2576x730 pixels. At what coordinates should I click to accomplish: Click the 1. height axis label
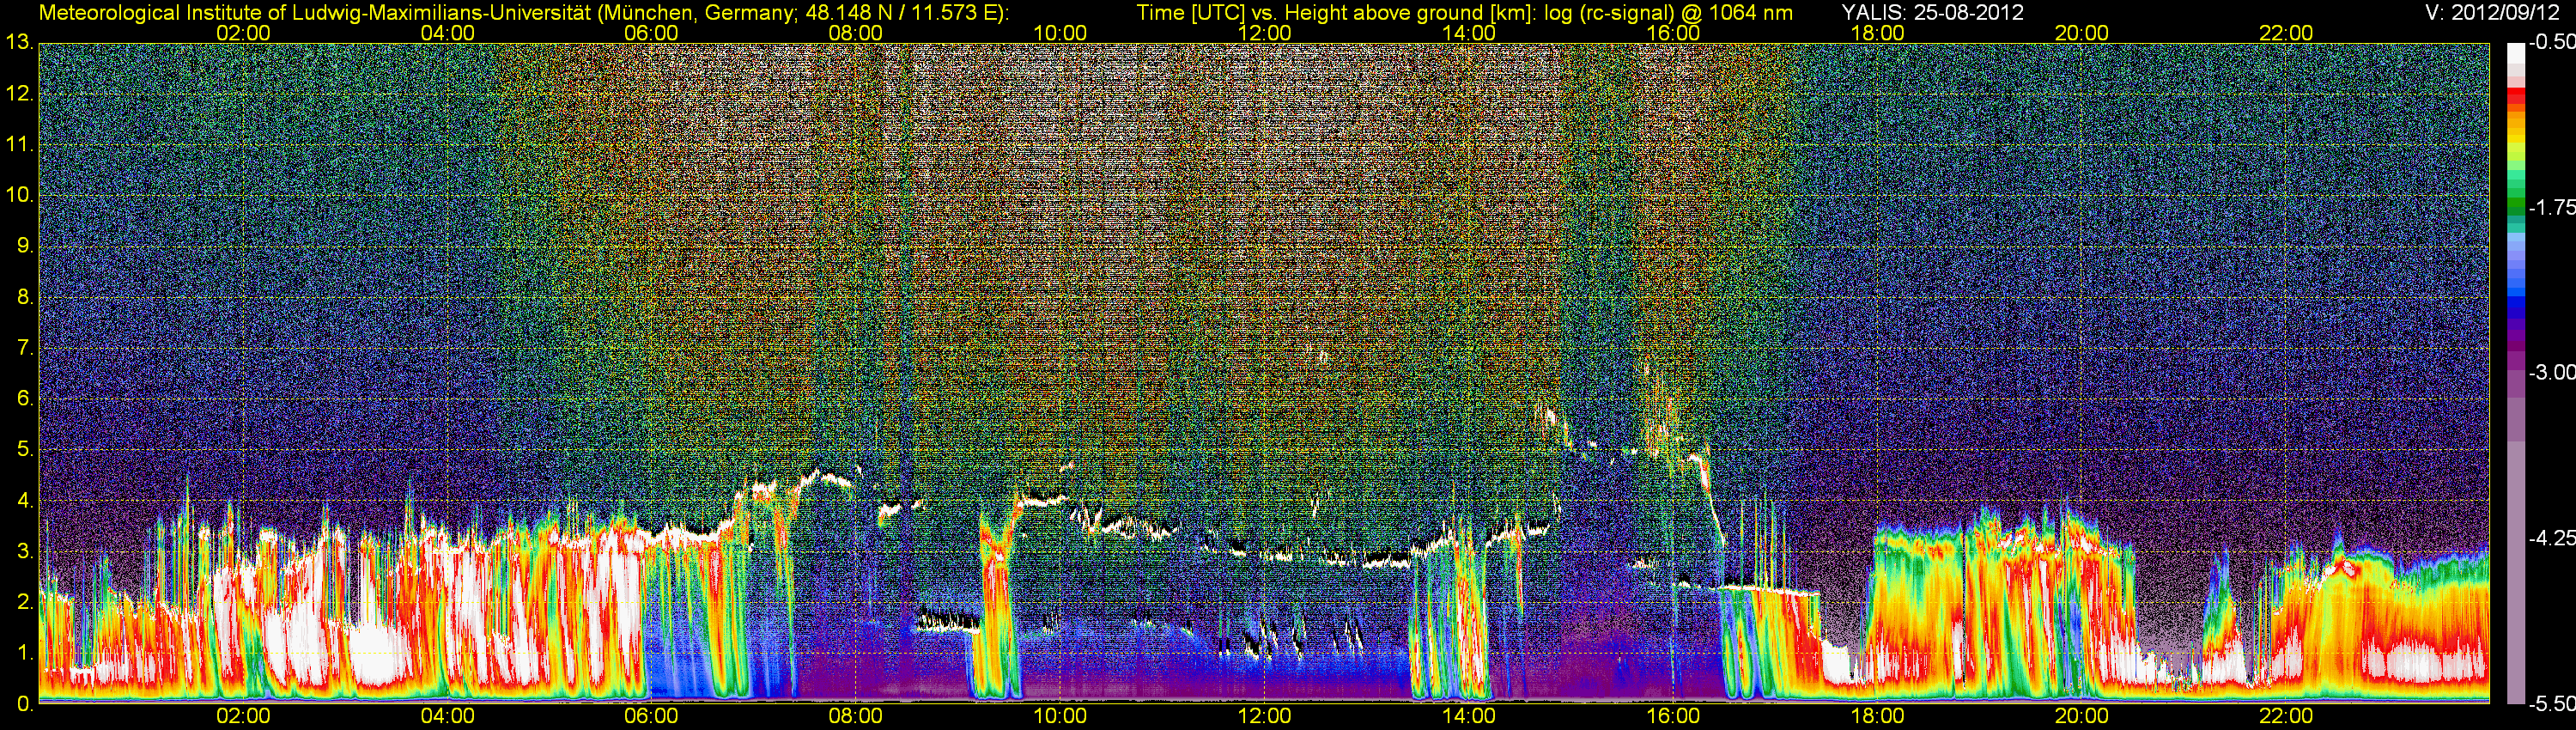coord(25,653)
